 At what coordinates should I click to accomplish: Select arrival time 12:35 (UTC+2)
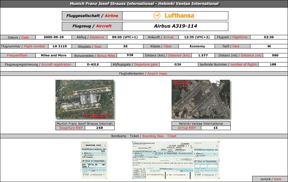[x=197, y=37]
